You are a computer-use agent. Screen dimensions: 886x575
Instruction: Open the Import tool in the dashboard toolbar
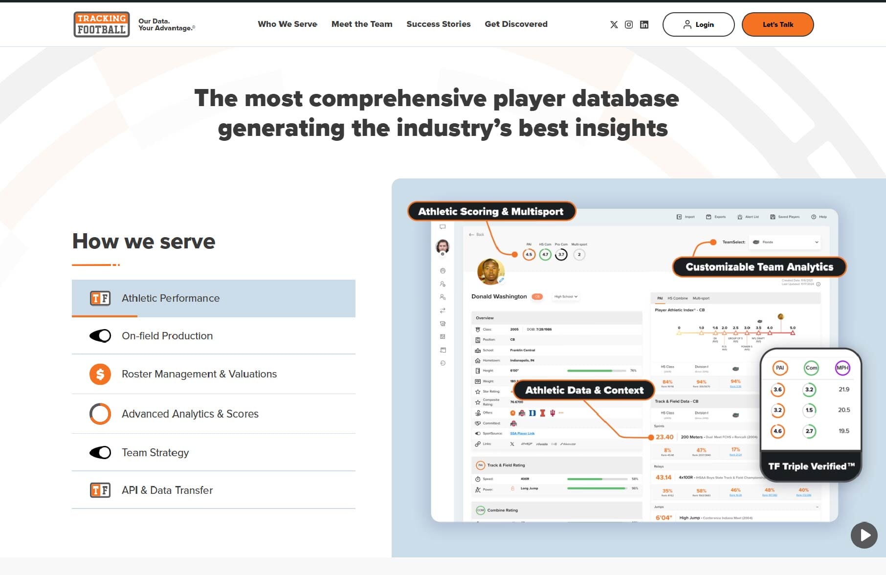tap(679, 217)
